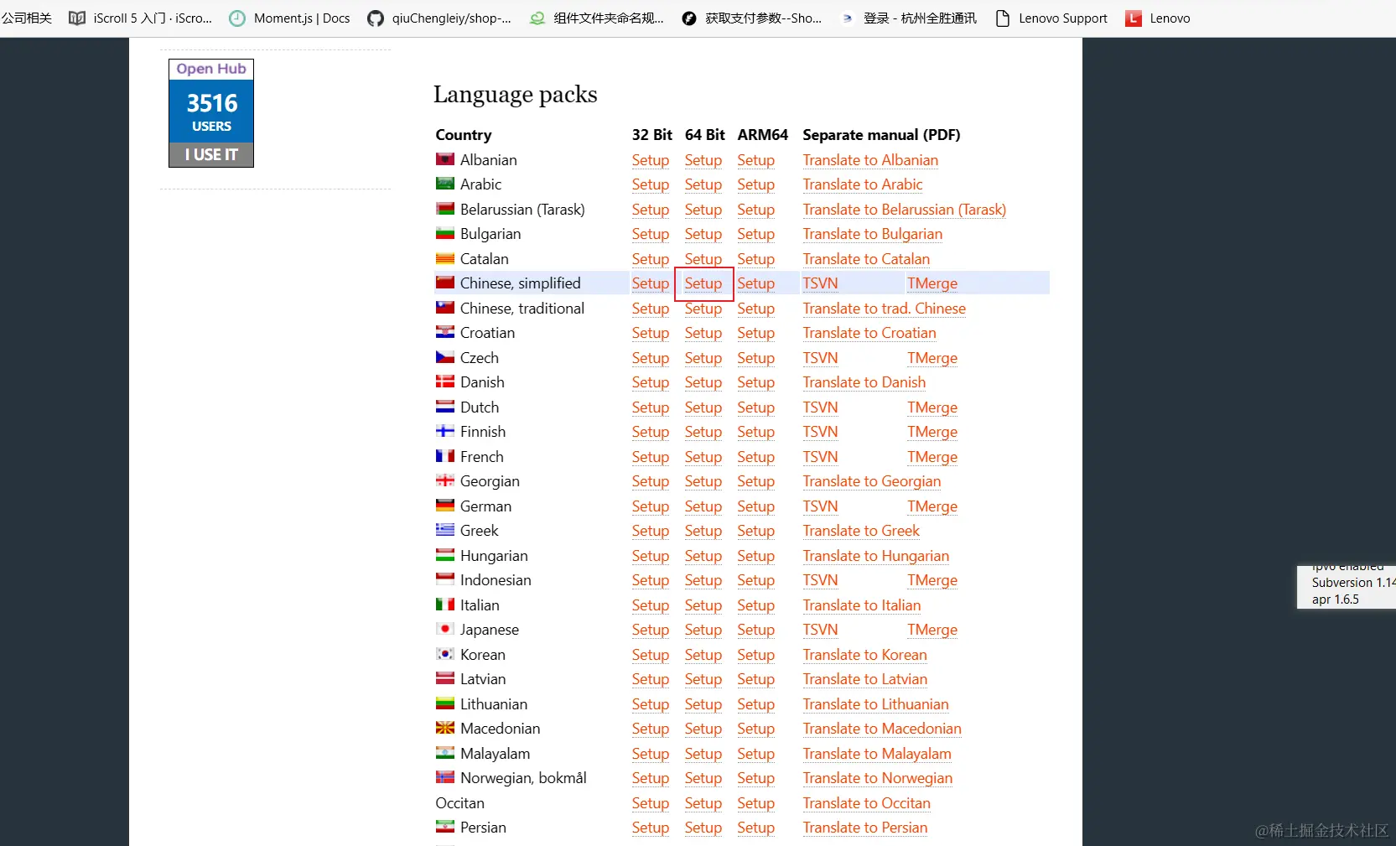Screen dimensions: 1396x846
Task: Open the Finnish TSVN manual
Action: coord(820,432)
